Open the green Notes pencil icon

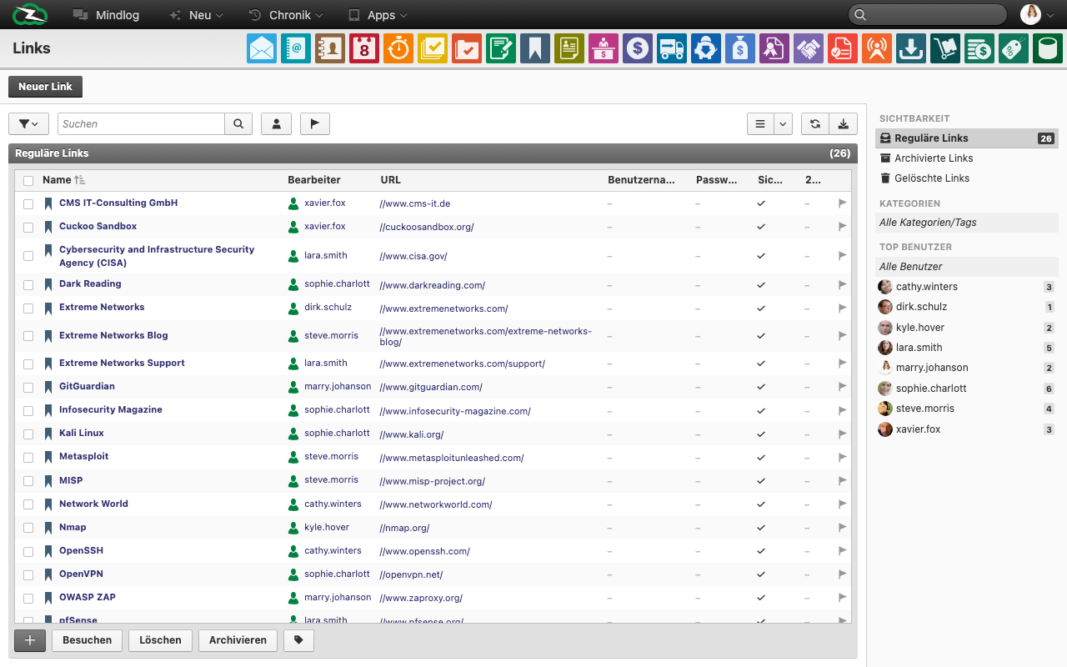(501, 48)
